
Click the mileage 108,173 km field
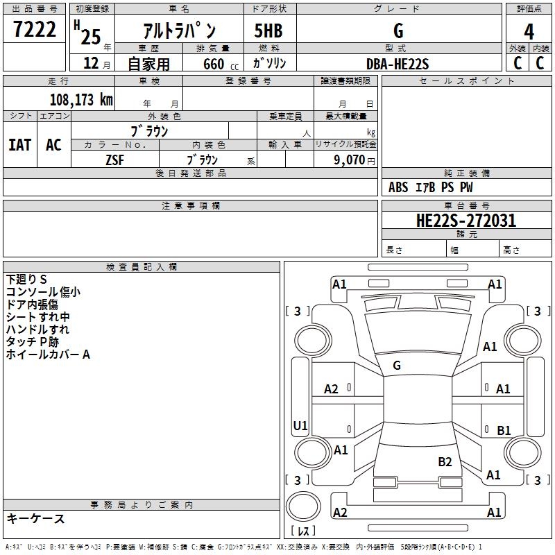59,99
